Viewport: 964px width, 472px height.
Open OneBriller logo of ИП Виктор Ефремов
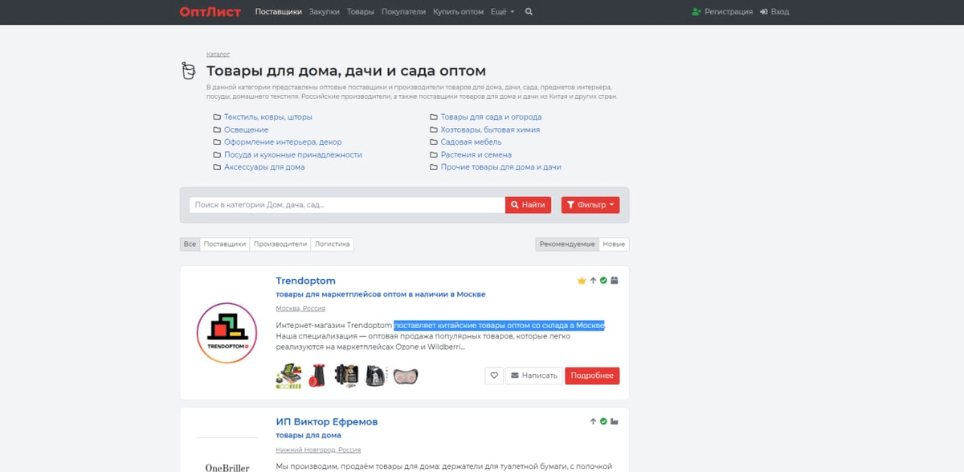pos(227,466)
